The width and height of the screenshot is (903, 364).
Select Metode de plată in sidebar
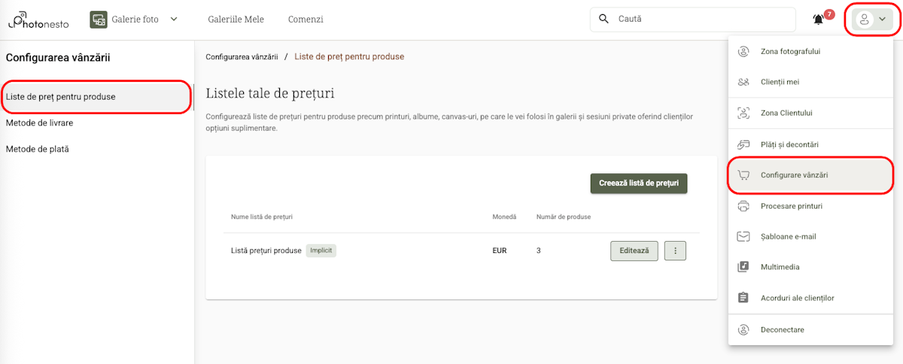tap(38, 149)
